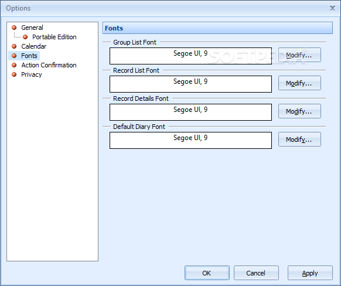Select the Fonts category in the tree
Screen dimensions: 341x286
pos(29,56)
